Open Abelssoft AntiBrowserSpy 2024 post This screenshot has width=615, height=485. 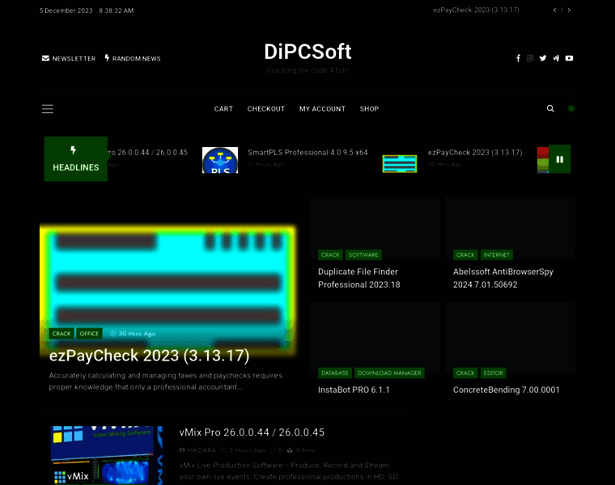point(503,278)
